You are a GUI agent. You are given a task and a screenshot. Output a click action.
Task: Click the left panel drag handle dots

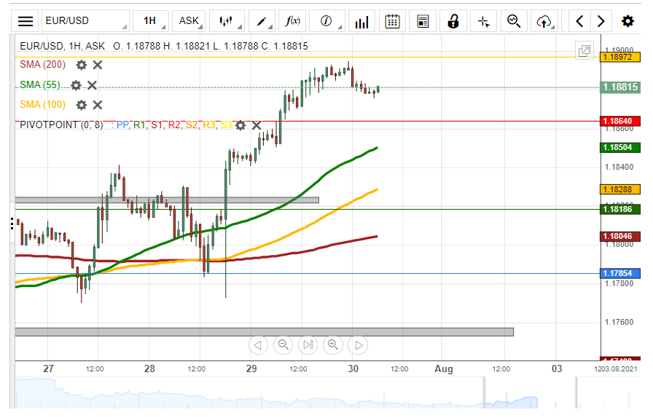coord(12,224)
